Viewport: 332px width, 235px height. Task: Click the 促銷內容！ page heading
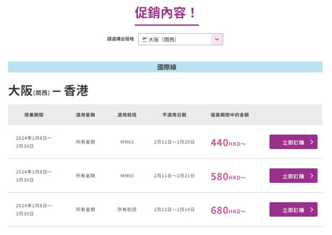tap(166, 13)
